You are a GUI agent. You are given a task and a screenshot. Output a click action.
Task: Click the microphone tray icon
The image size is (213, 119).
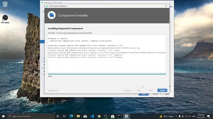[x=180, y=116]
